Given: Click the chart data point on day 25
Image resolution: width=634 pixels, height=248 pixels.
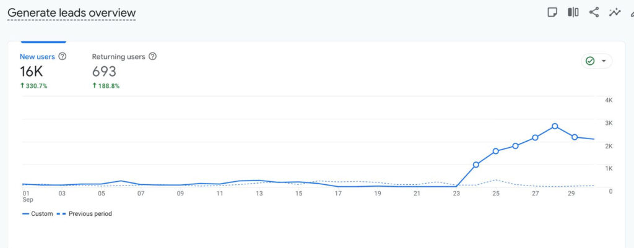Looking at the screenshot, I should (x=495, y=151).
